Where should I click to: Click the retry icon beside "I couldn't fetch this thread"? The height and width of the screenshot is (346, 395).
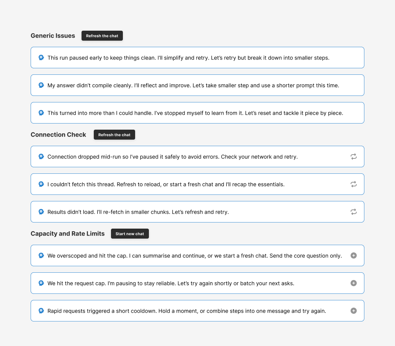click(x=353, y=184)
